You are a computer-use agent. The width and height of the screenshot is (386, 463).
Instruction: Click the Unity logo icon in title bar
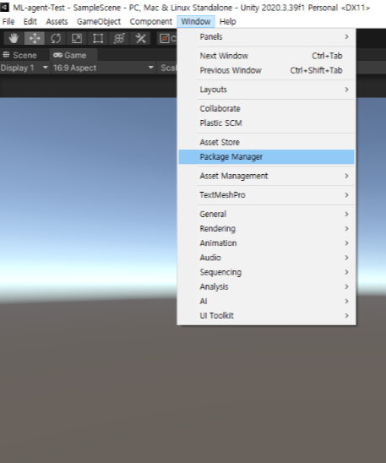click(x=4, y=7)
